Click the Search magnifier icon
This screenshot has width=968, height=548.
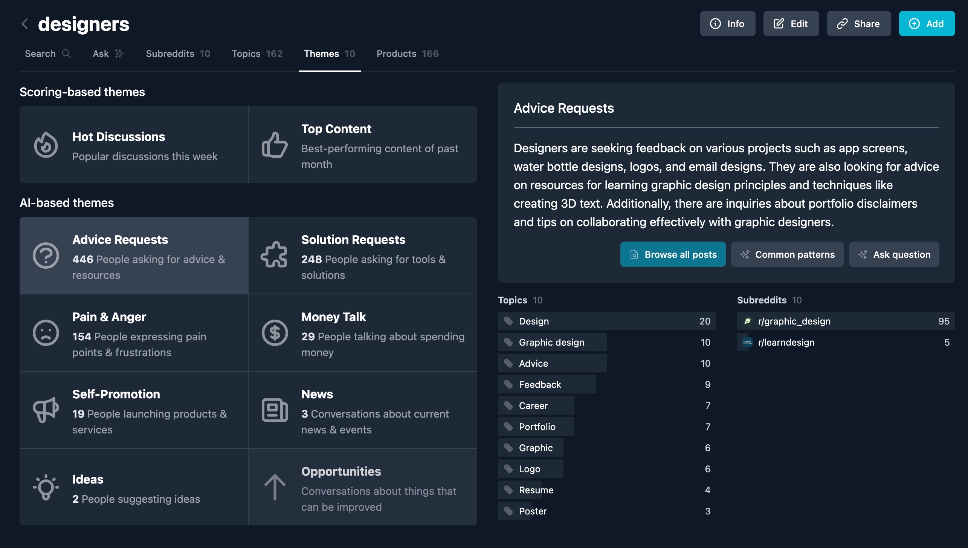(x=67, y=54)
